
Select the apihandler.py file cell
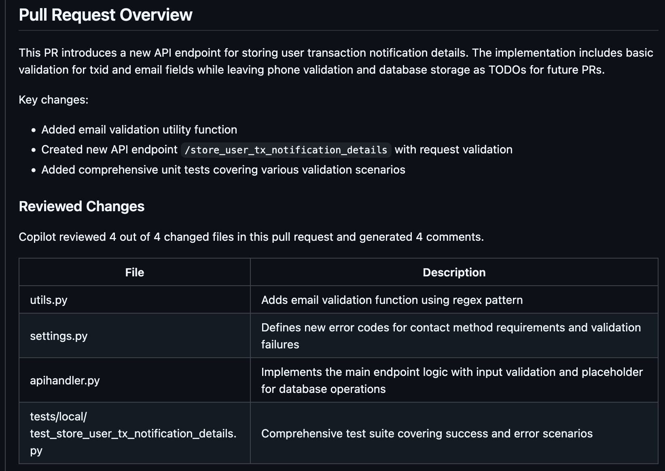pos(65,380)
